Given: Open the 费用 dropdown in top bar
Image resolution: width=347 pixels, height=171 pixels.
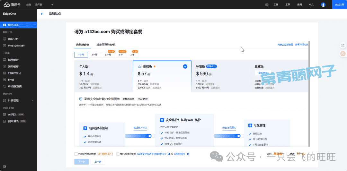Looking at the screenshot, I should [x=299, y=4].
